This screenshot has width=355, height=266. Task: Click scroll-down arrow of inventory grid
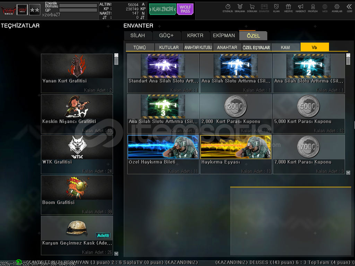348,172
